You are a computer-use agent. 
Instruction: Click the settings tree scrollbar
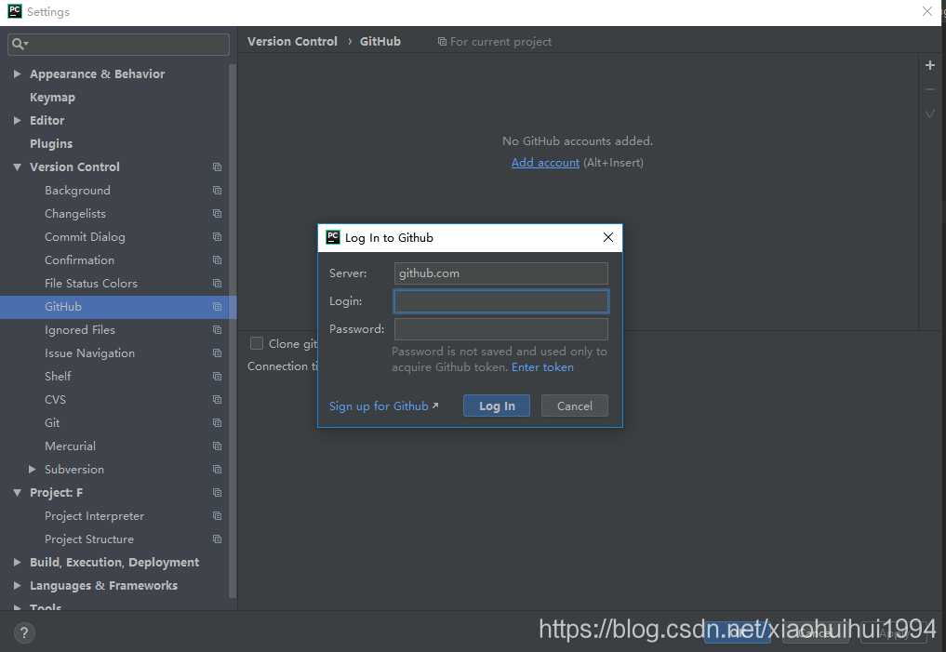pos(233,331)
